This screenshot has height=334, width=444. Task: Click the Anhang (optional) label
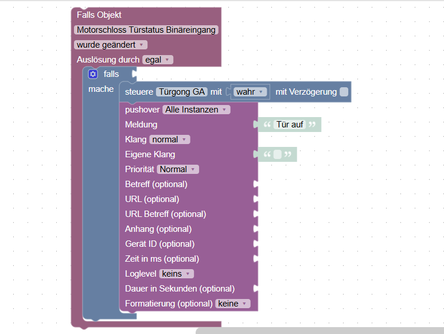click(x=158, y=229)
